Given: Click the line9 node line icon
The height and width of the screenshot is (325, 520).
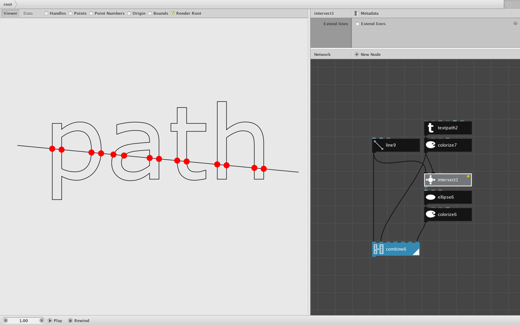Looking at the screenshot, I should click(379, 145).
